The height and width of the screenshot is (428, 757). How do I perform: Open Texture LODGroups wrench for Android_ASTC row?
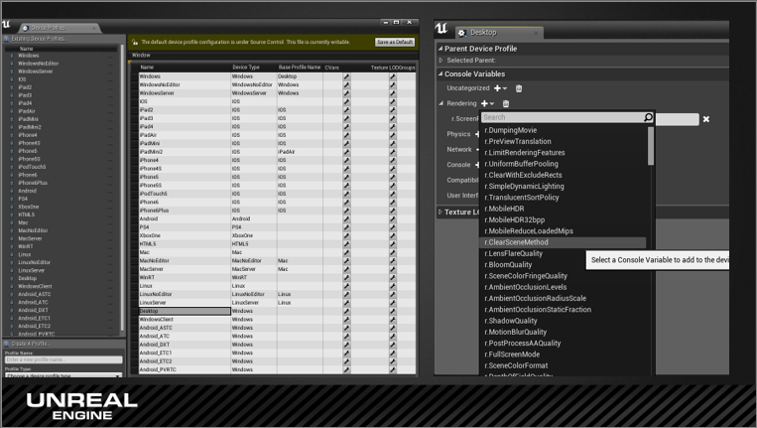click(393, 328)
